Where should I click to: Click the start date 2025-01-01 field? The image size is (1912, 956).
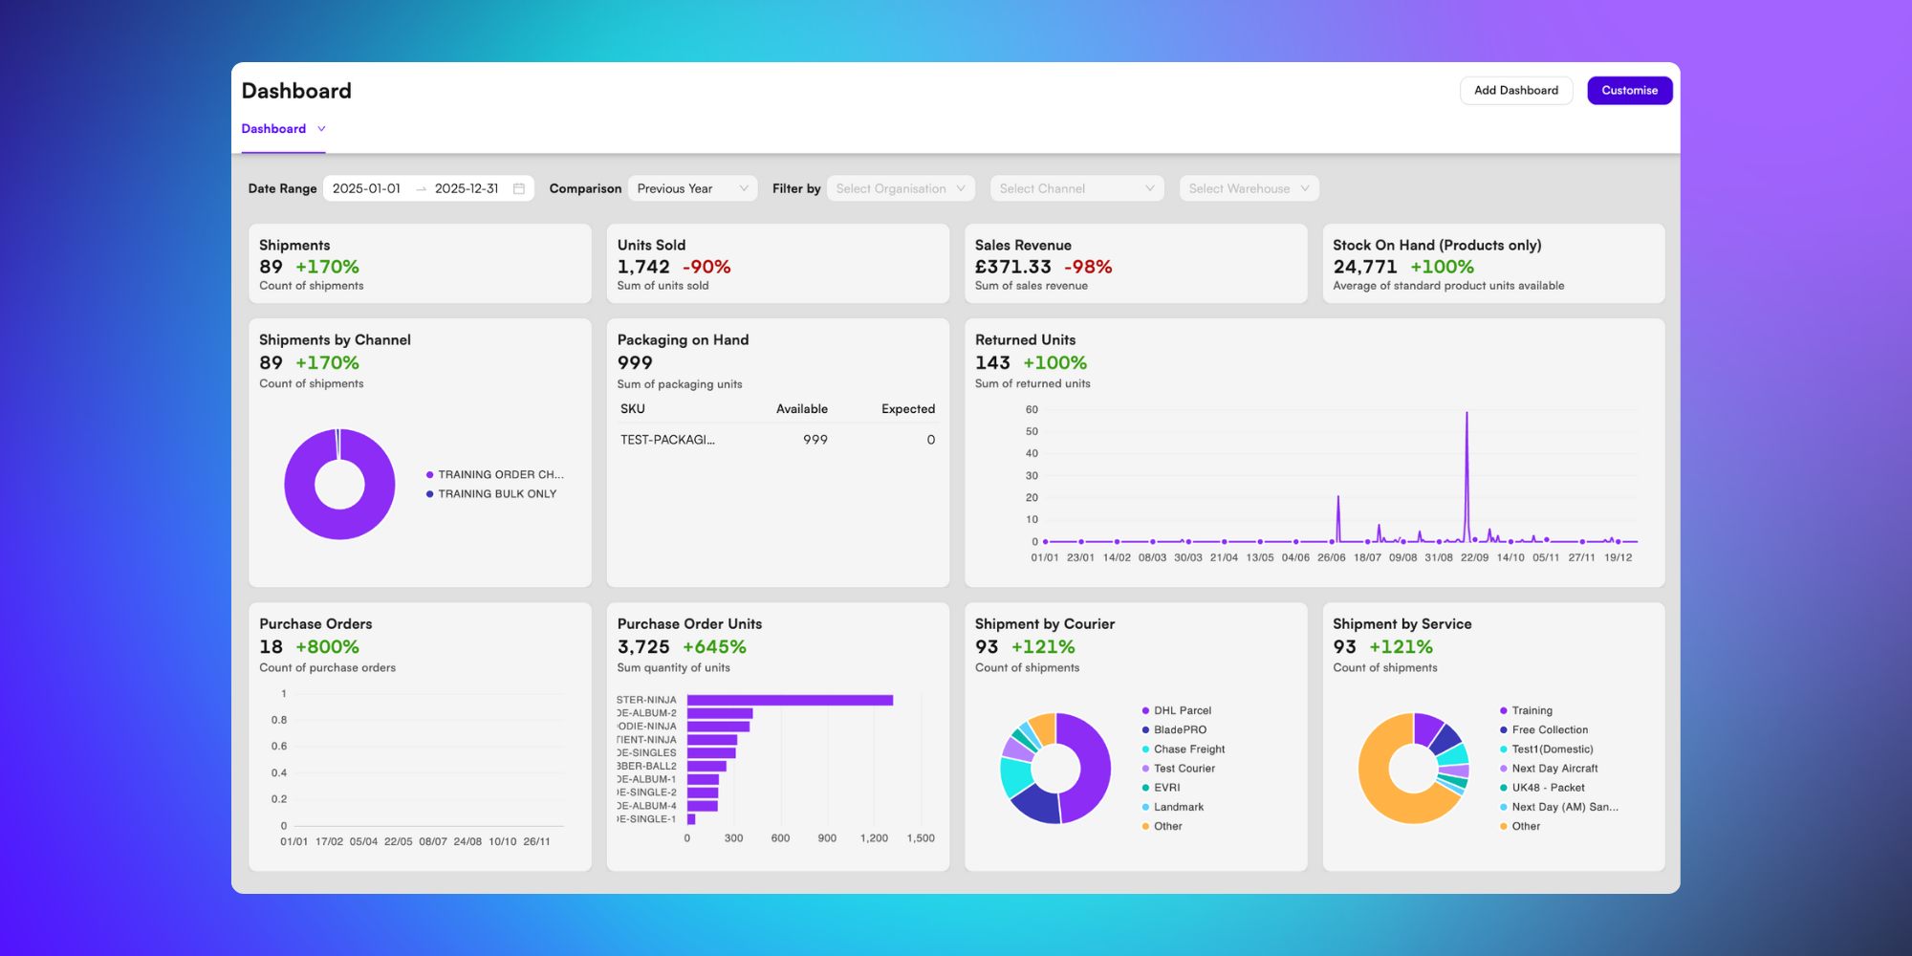coord(366,189)
